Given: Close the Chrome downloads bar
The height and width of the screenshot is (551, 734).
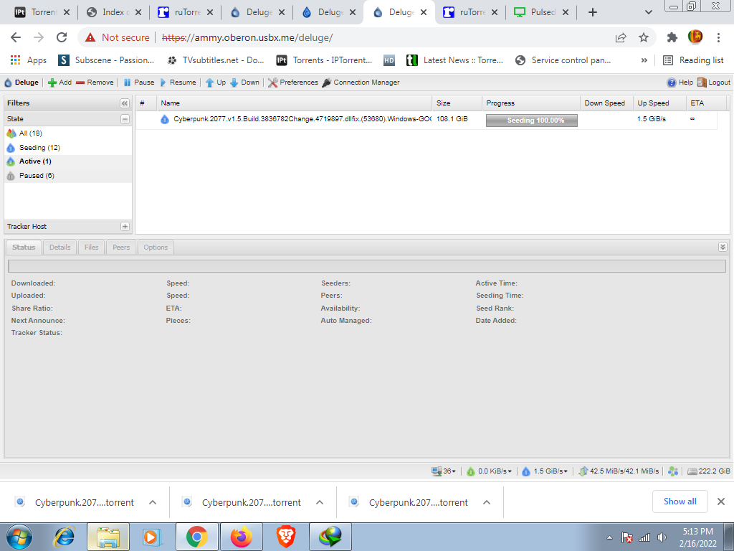Looking at the screenshot, I should pos(721,501).
